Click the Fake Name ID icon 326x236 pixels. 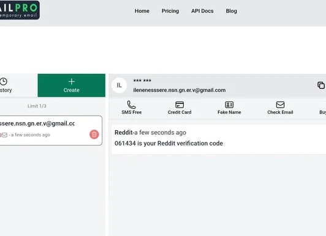pyautogui.click(x=229, y=105)
